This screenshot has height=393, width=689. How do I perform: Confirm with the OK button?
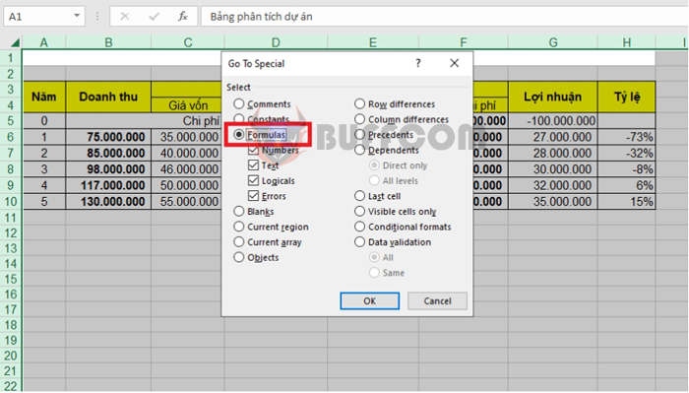point(369,301)
